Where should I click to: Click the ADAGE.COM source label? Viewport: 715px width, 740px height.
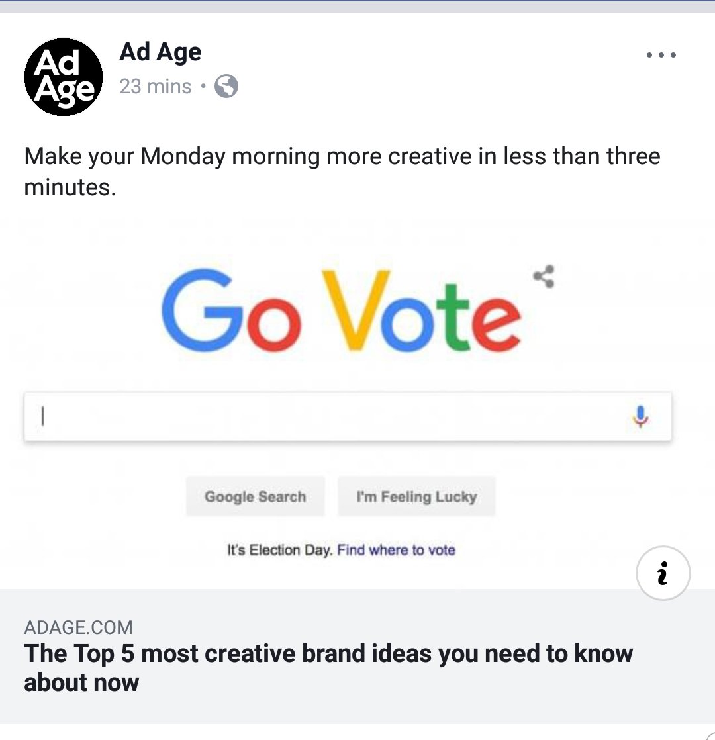click(x=78, y=627)
